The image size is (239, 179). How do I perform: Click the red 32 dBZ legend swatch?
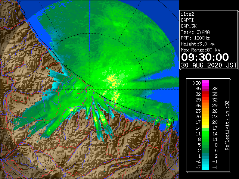pos(205,94)
